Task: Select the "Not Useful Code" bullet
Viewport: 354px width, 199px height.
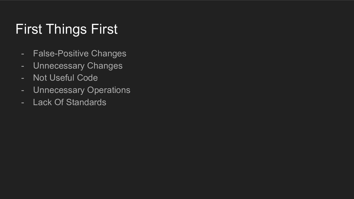Action: point(65,78)
